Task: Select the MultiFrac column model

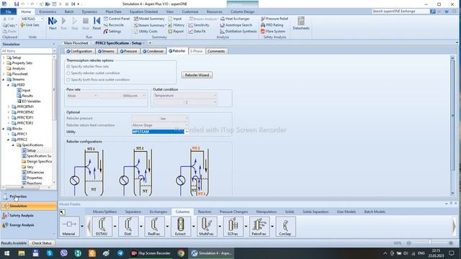Action: [x=207, y=227]
